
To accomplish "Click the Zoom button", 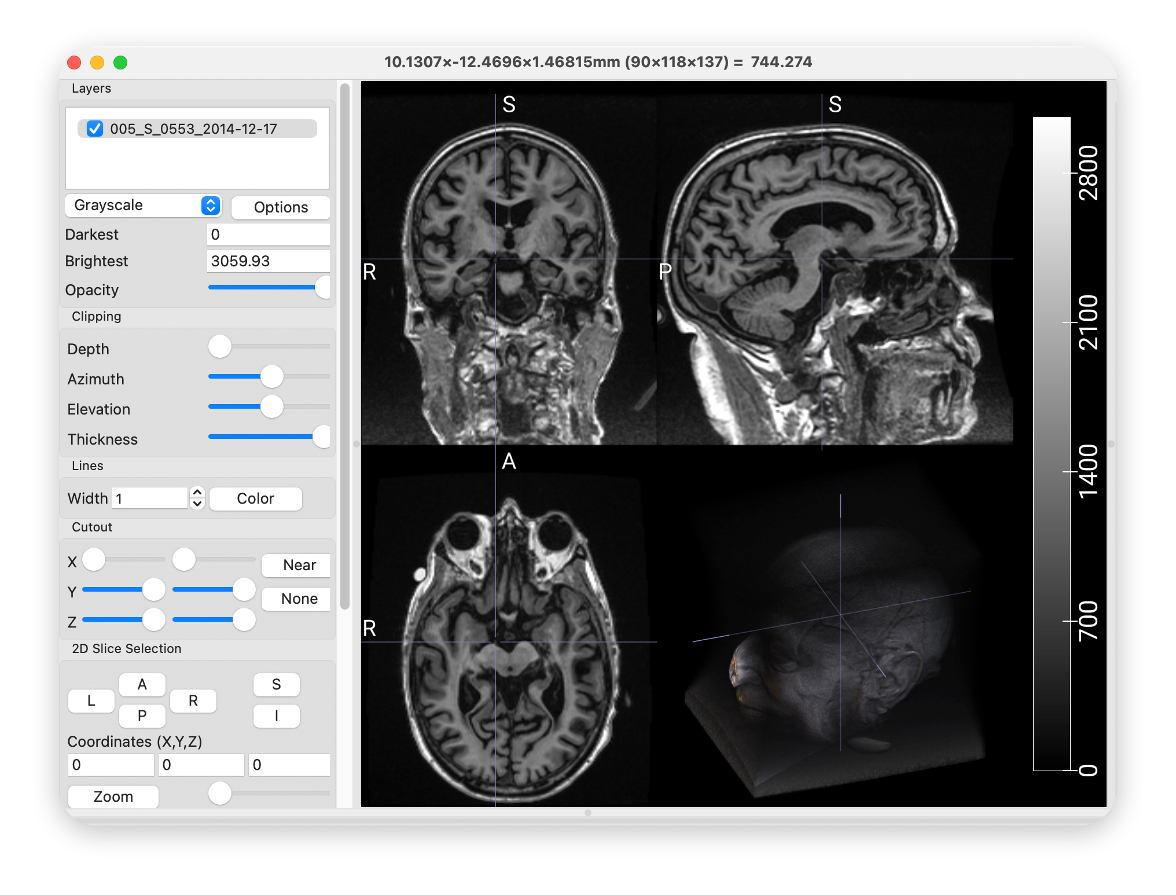I will pos(113,797).
